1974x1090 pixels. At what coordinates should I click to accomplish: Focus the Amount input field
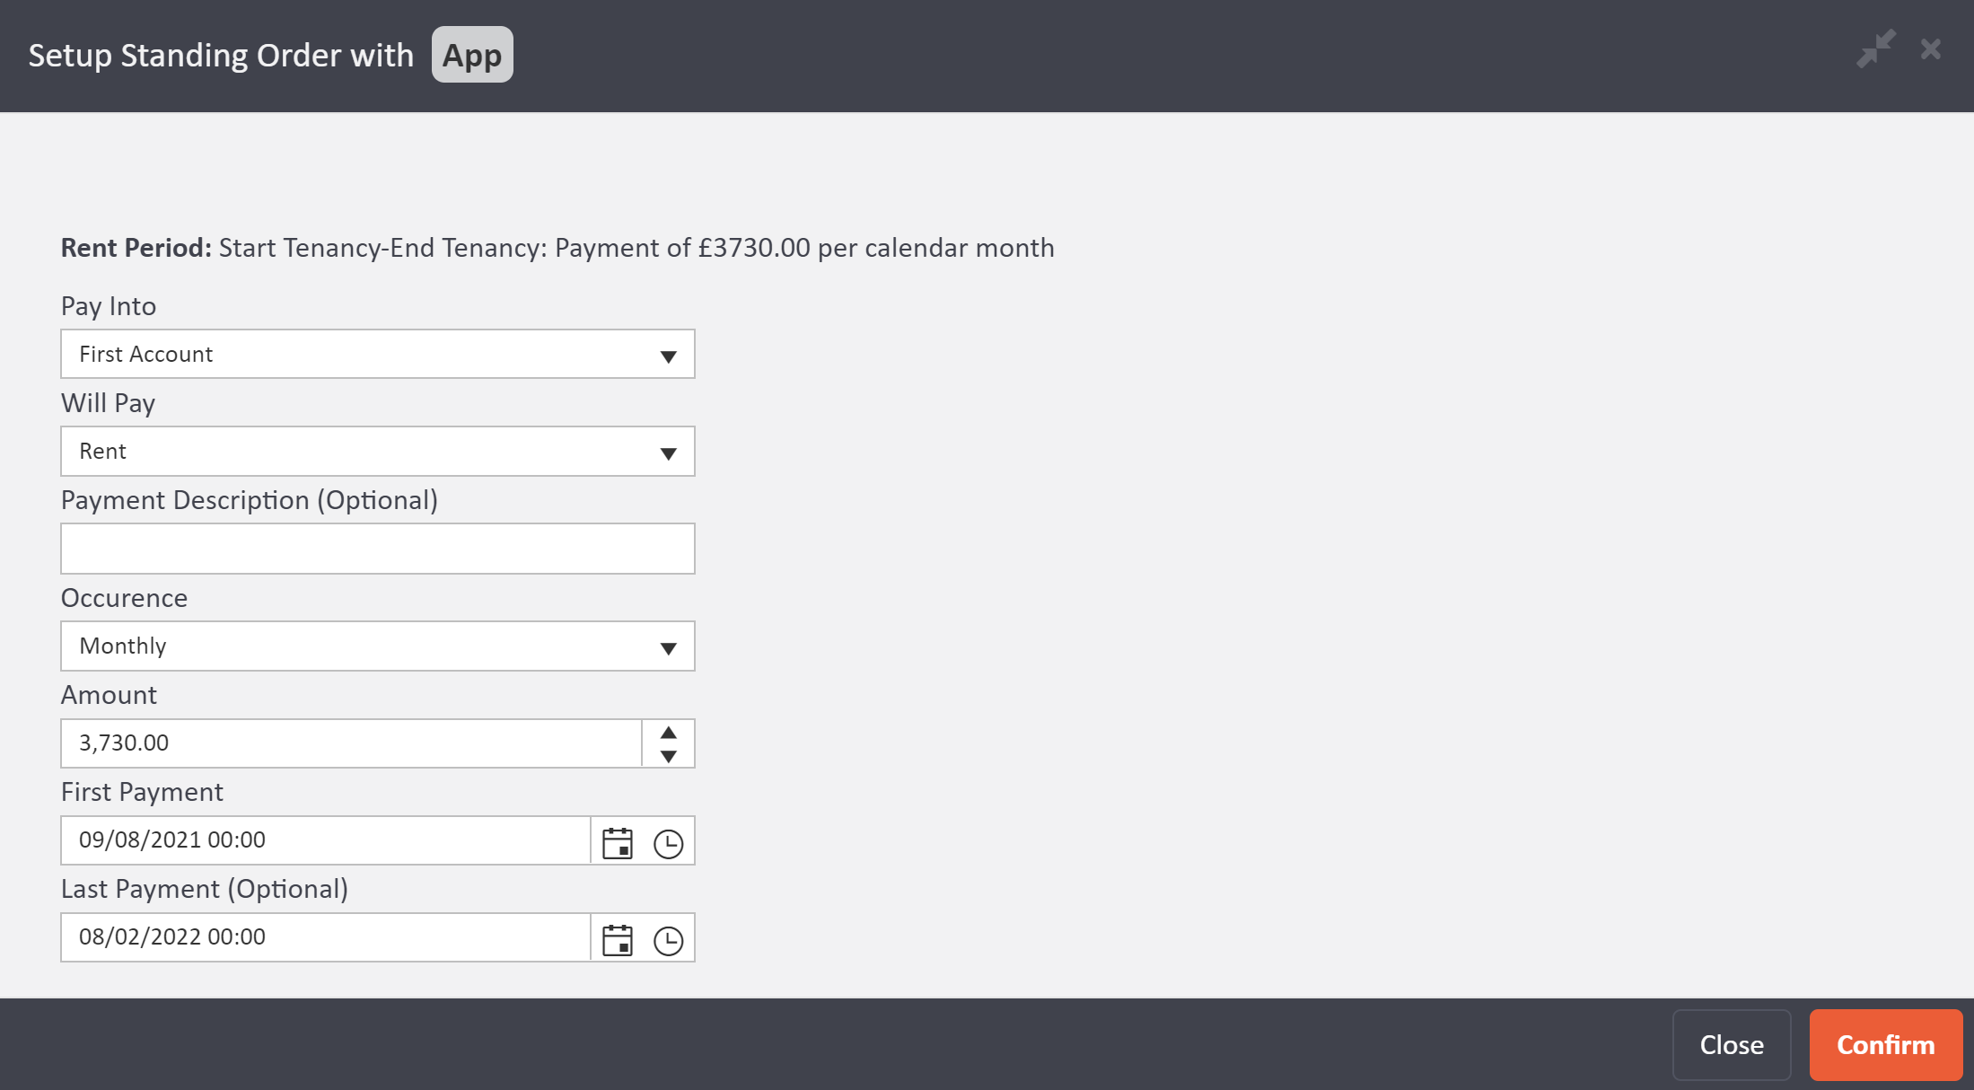tap(350, 743)
